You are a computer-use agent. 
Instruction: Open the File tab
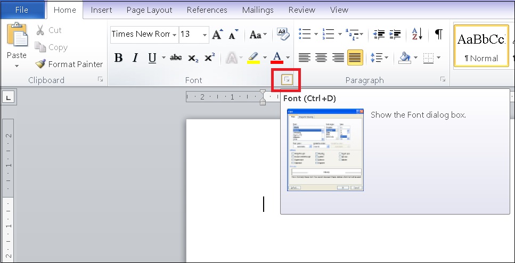pos(22,10)
